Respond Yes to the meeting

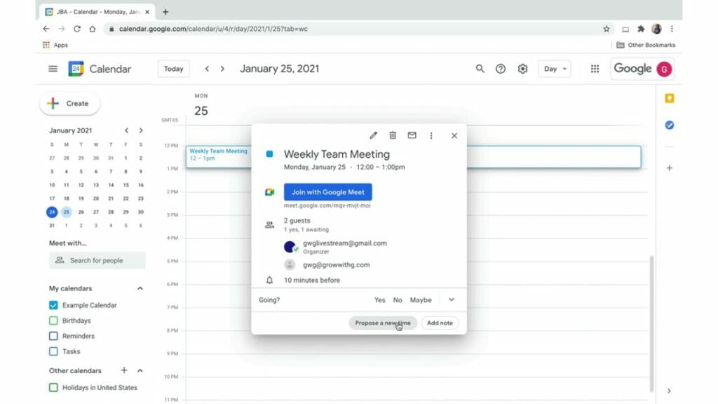379,300
